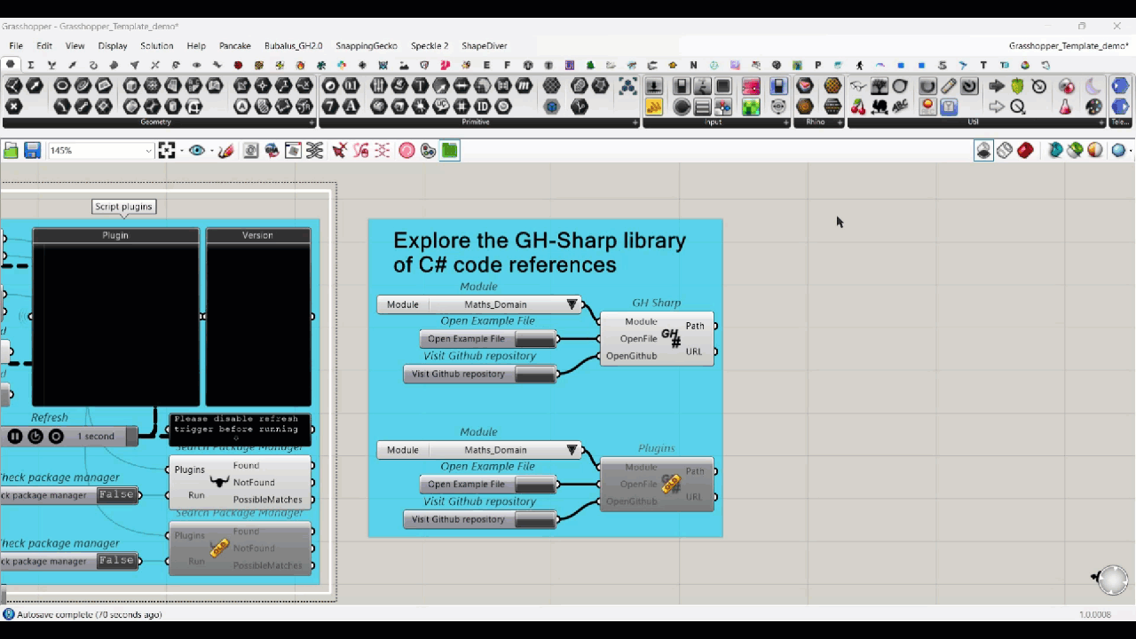Open the File menu
This screenshot has width=1136, height=639.
16,45
